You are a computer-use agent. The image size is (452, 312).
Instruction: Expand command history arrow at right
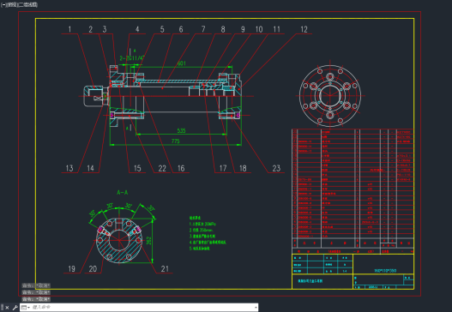pos(256,308)
